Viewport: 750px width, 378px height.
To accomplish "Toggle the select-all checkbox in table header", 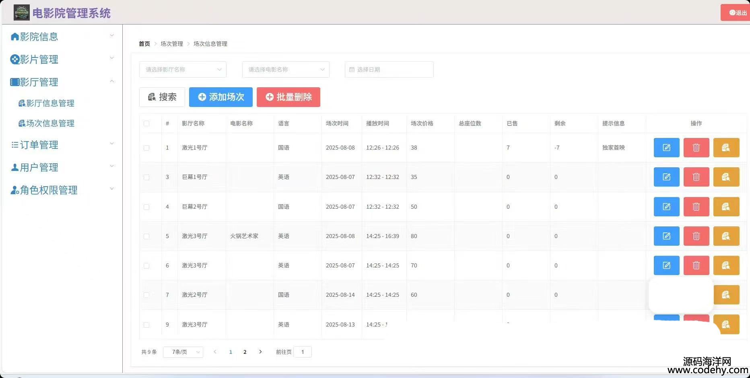I will pyautogui.click(x=146, y=123).
